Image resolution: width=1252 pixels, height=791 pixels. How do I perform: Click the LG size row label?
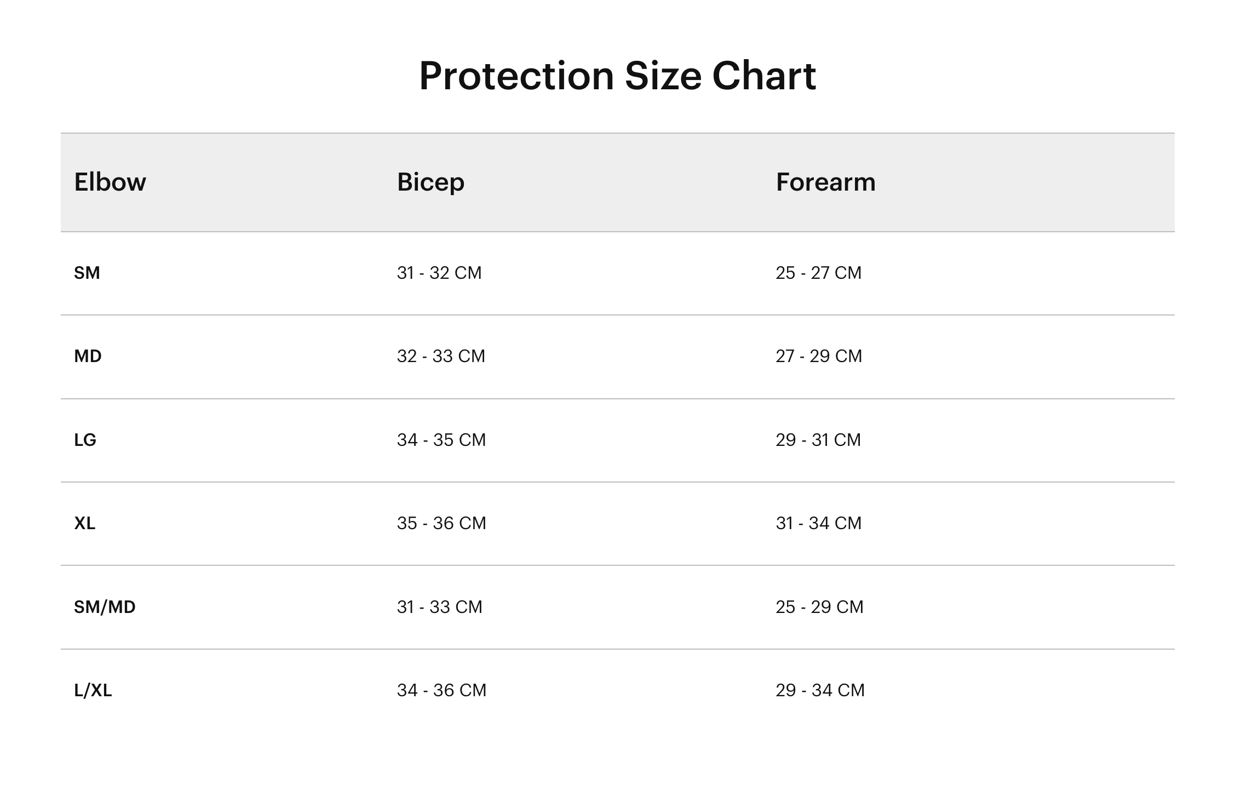85,440
